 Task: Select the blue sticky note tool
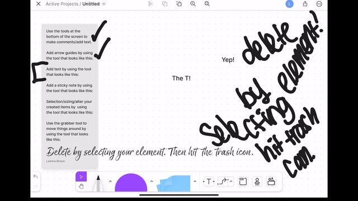(173, 183)
